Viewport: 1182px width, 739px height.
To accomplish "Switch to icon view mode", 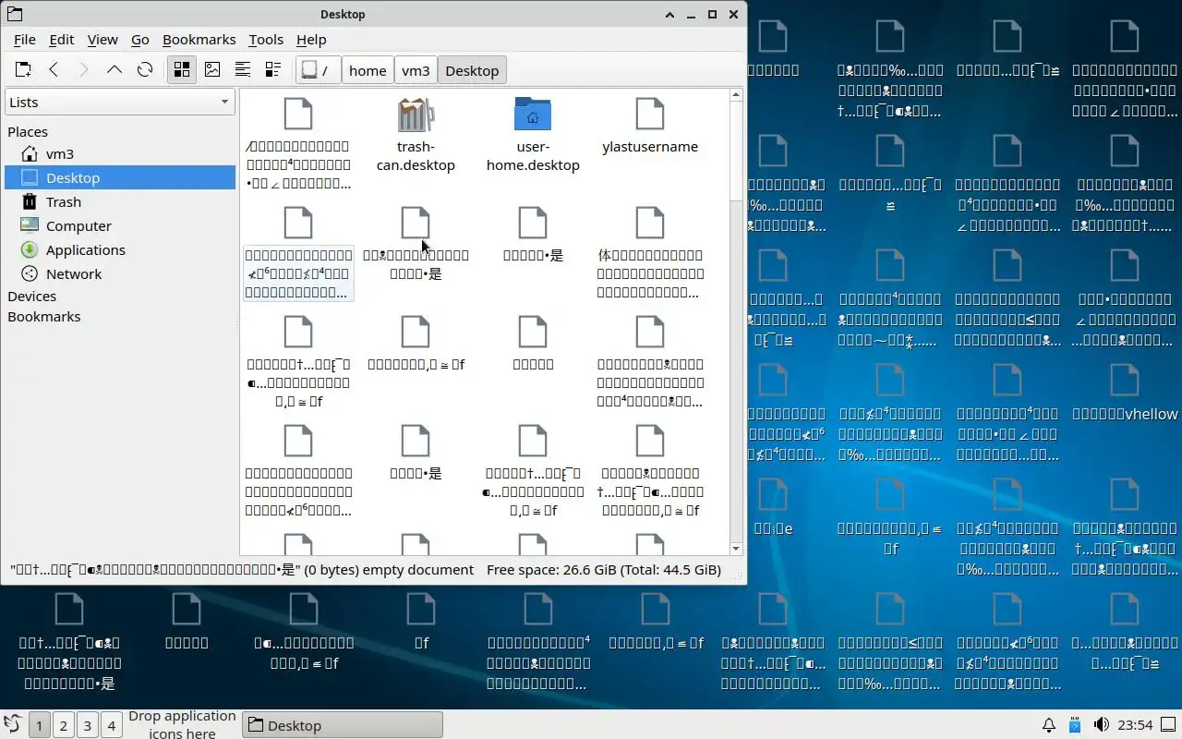I will 182,70.
